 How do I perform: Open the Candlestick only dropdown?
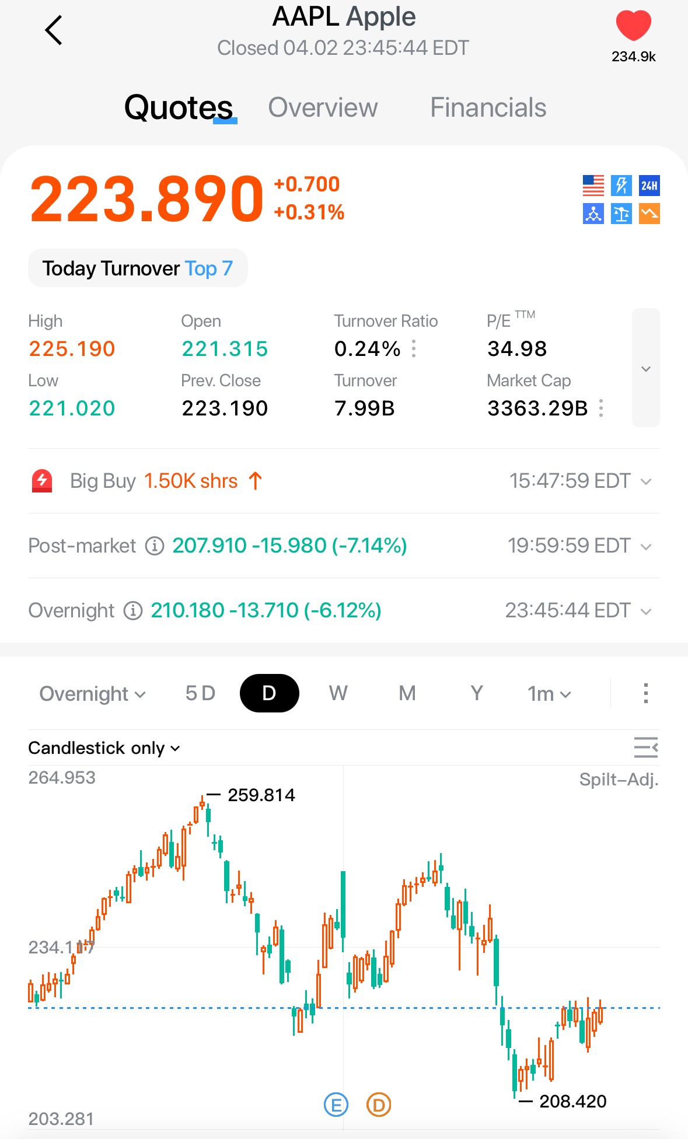(x=104, y=748)
